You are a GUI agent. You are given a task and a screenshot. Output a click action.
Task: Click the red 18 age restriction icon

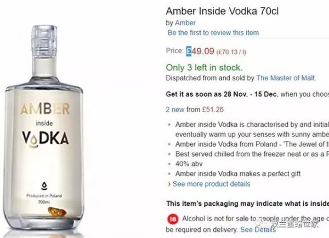tap(173, 219)
